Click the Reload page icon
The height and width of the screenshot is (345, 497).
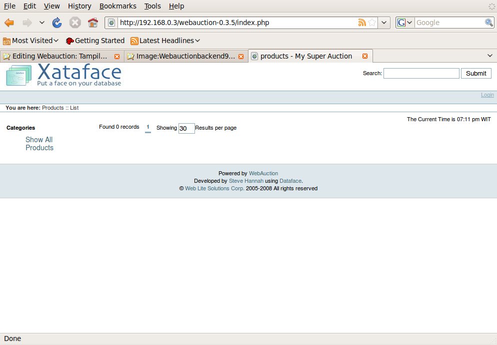pyautogui.click(x=57, y=23)
